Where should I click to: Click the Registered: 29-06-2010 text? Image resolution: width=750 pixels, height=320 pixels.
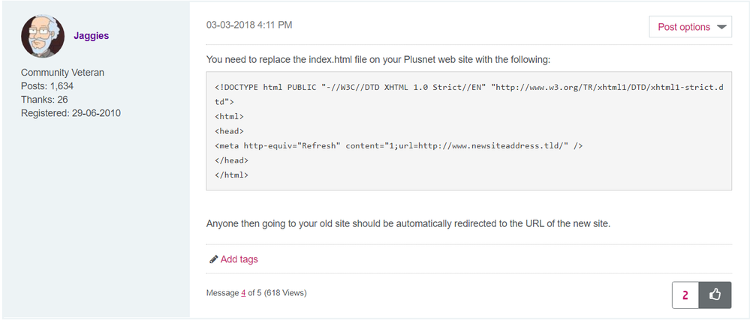click(x=71, y=113)
